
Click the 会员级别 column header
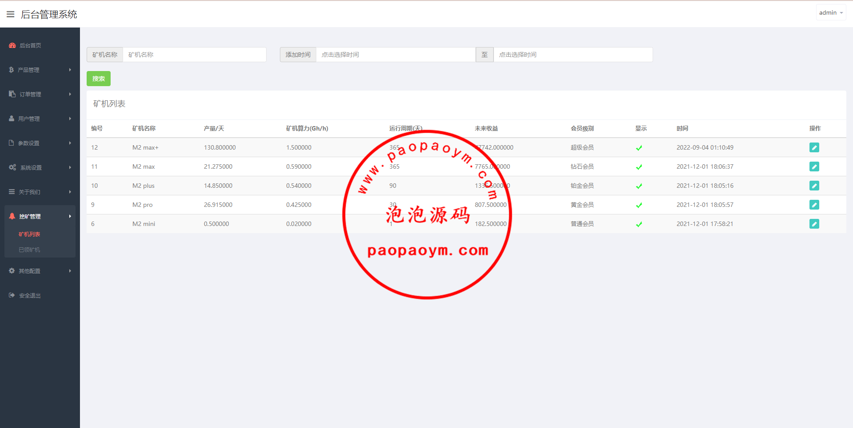coord(582,128)
